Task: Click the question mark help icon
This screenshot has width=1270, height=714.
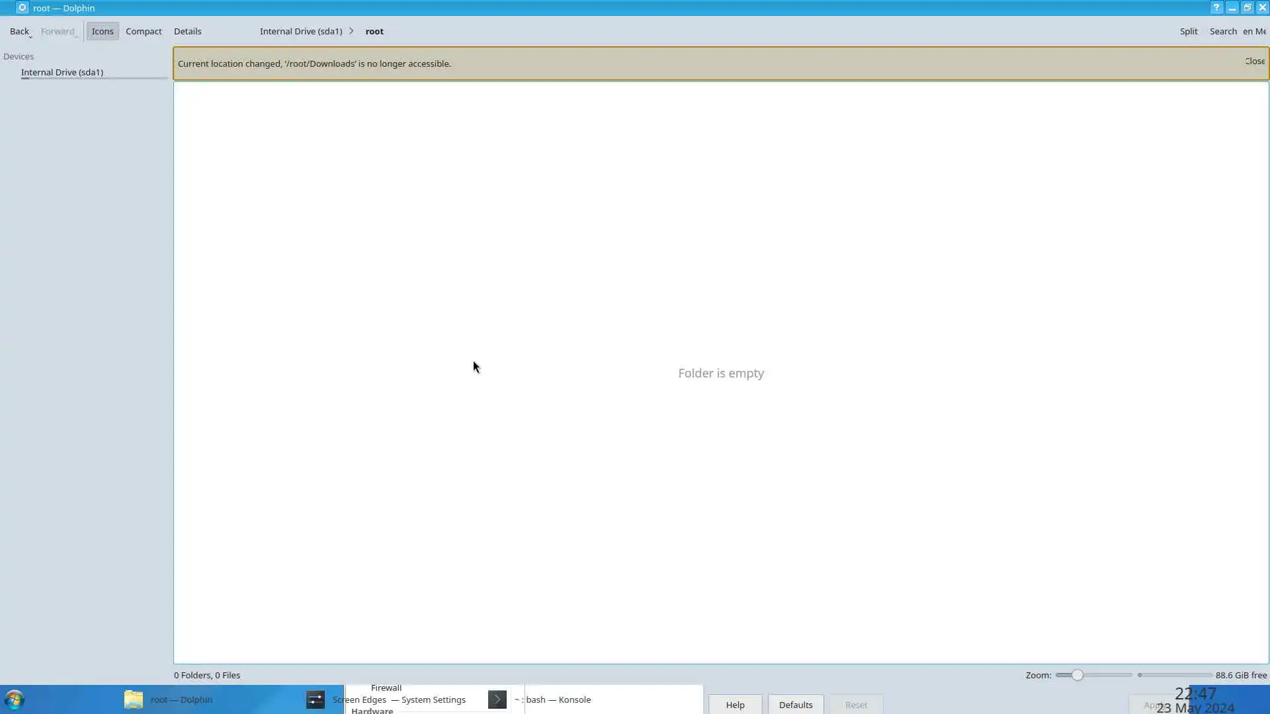Action: [1216, 8]
